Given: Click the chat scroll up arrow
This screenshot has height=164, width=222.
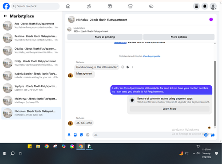Looking at the screenshot, I should coord(215,44).
